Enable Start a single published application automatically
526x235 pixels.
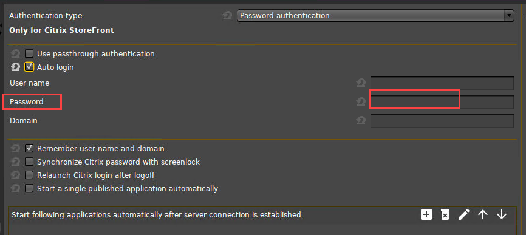[x=29, y=188]
